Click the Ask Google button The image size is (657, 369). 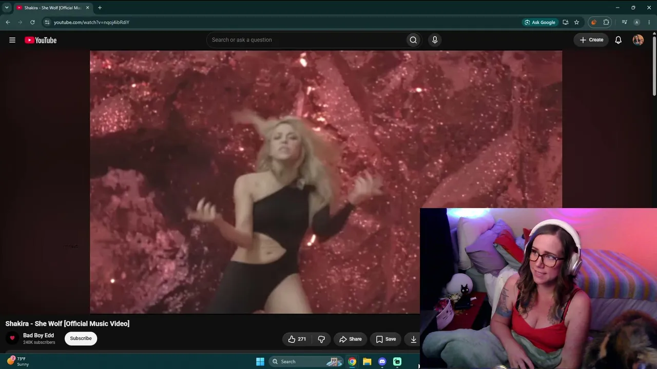[540, 22]
